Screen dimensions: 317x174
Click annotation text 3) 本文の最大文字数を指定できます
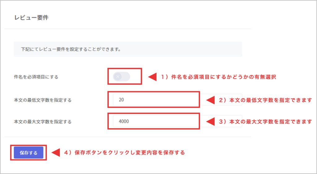pos(265,121)
